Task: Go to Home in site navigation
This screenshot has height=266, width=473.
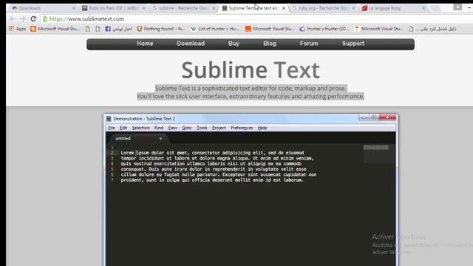Action: point(145,44)
